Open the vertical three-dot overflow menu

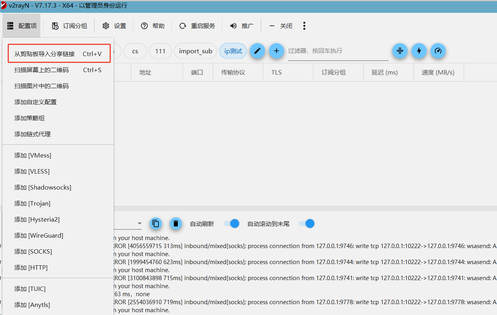tap(304, 26)
